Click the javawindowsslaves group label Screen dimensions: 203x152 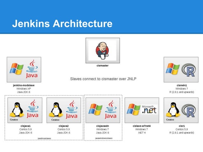[104, 138]
